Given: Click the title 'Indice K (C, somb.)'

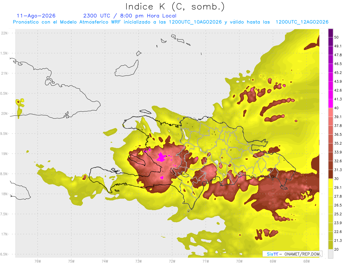Looking at the screenshot, I should (x=175, y=6).
